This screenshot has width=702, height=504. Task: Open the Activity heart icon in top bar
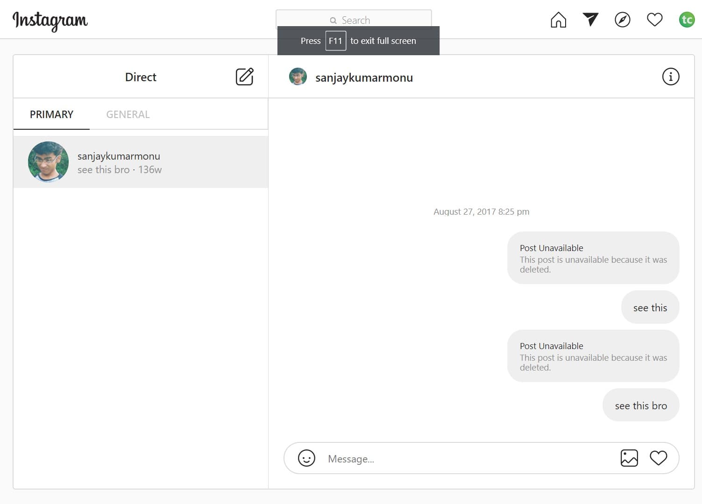click(655, 20)
